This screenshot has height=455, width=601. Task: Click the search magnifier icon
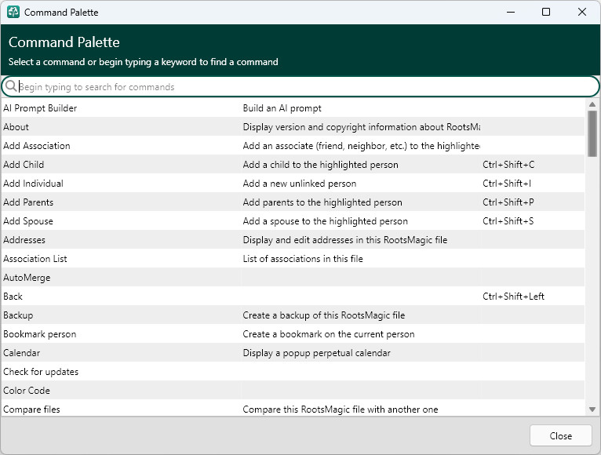(11, 86)
